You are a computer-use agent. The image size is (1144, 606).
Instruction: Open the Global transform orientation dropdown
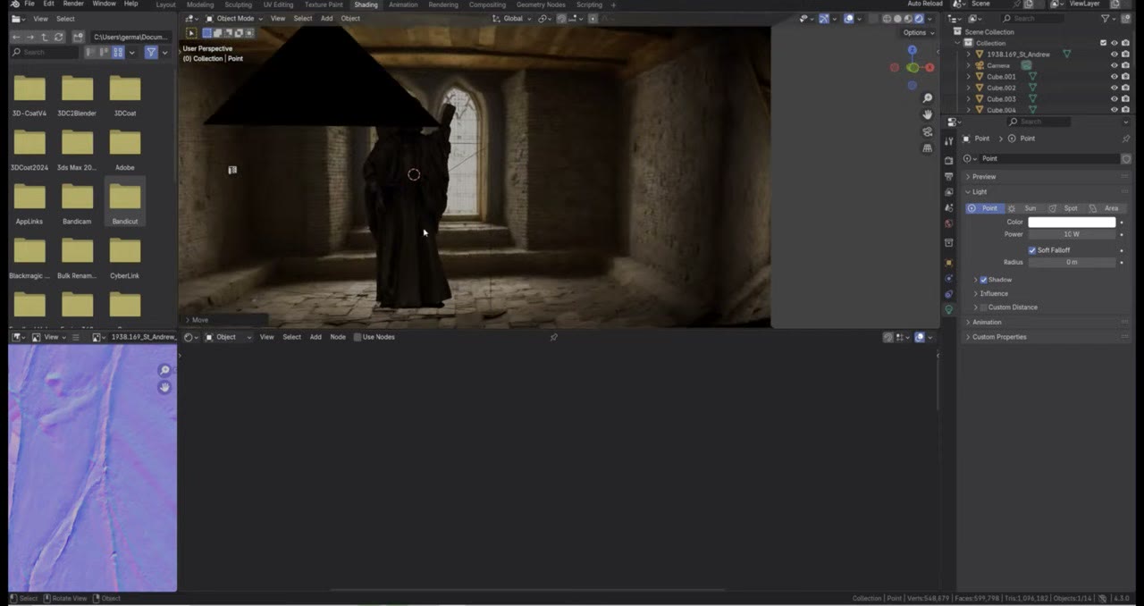point(512,19)
